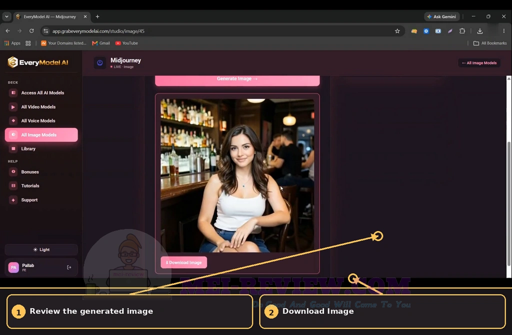Click the address bar URL
512x335 pixels.
coord(98,31)
